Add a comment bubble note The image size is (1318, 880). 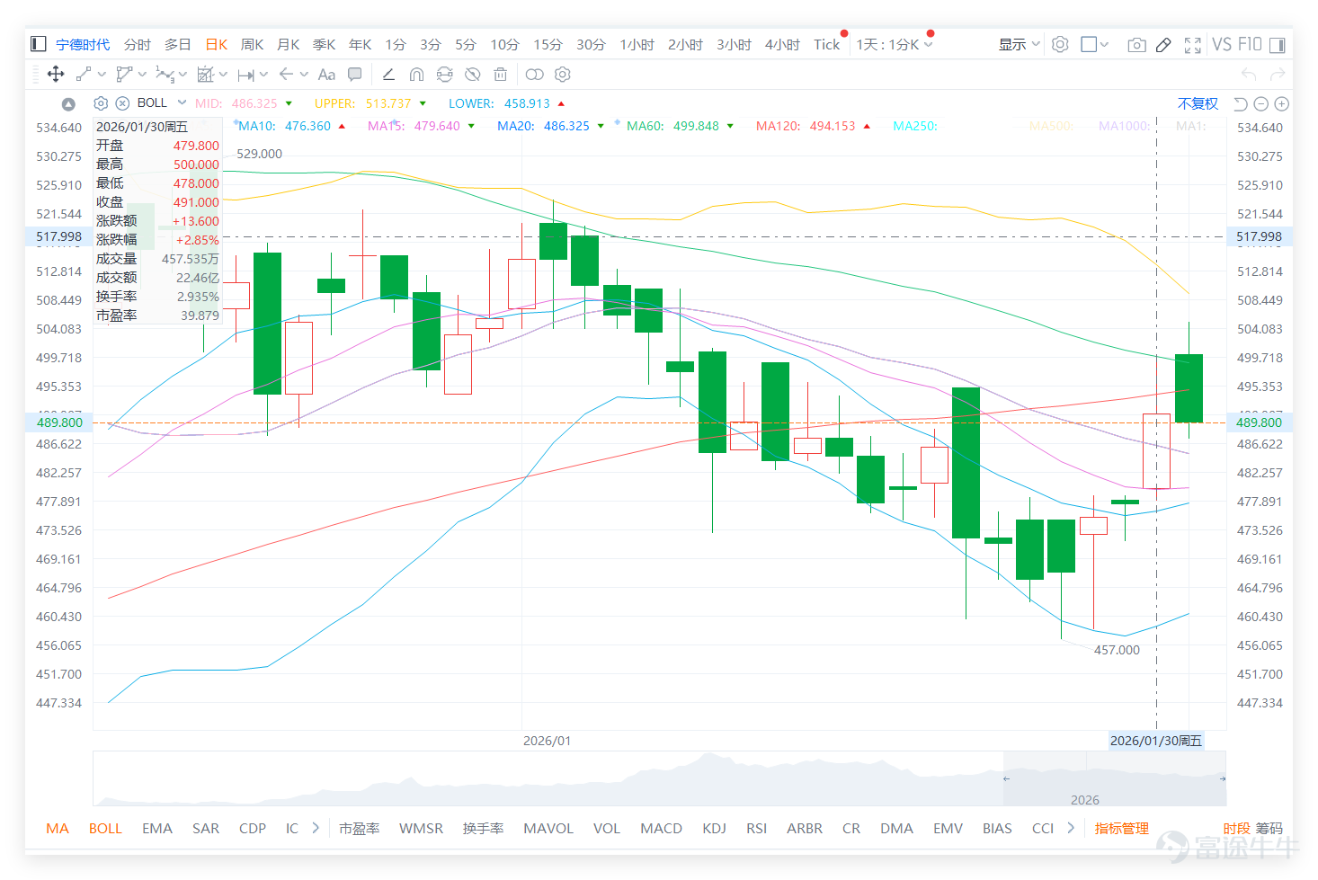click(354, 75)
